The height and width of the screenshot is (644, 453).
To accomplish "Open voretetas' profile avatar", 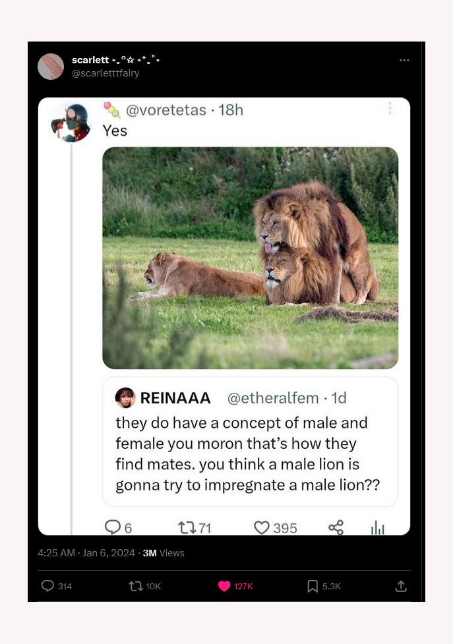I will pos(71,122).
